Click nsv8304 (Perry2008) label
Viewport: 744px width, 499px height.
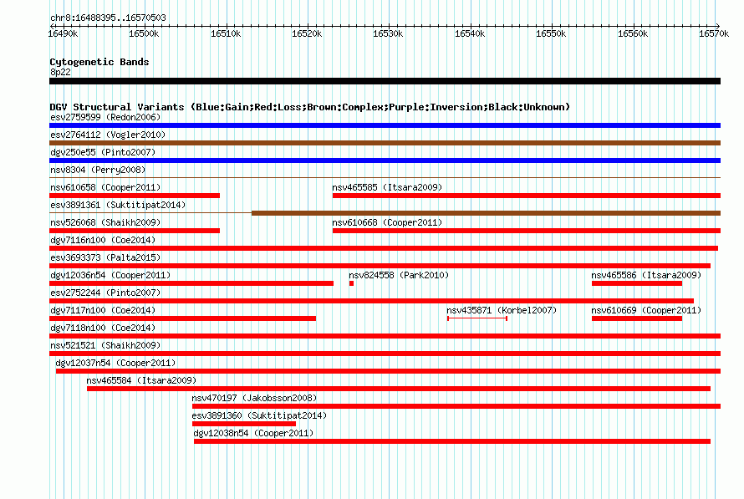(98, 170)
